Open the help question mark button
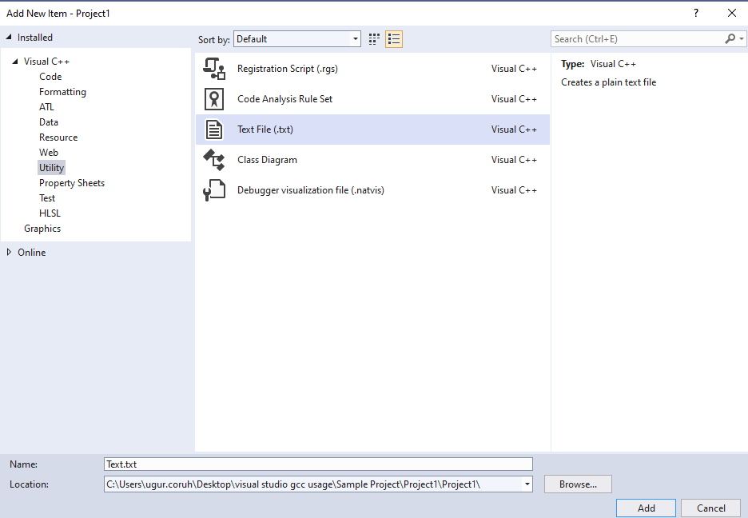This screenshot has height=518, width=748. (696, 14)
